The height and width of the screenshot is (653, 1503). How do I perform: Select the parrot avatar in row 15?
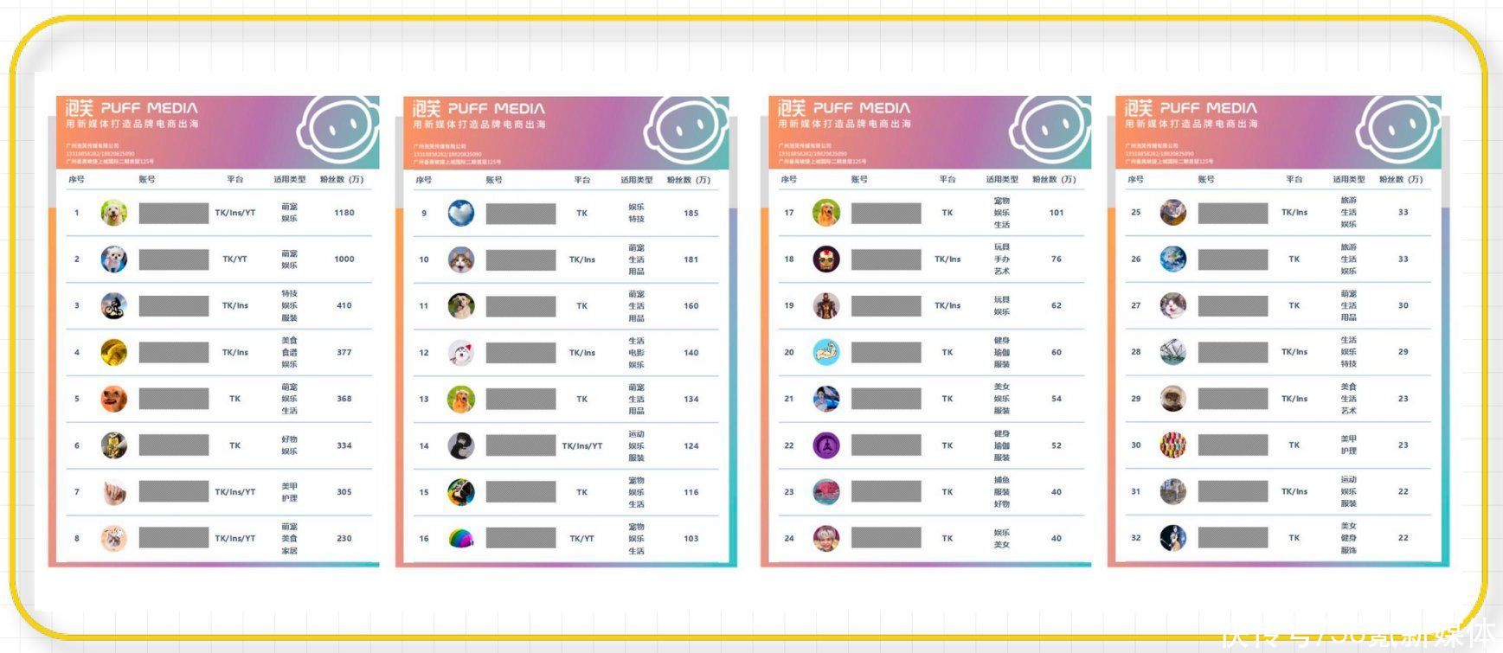pos(461,492)
